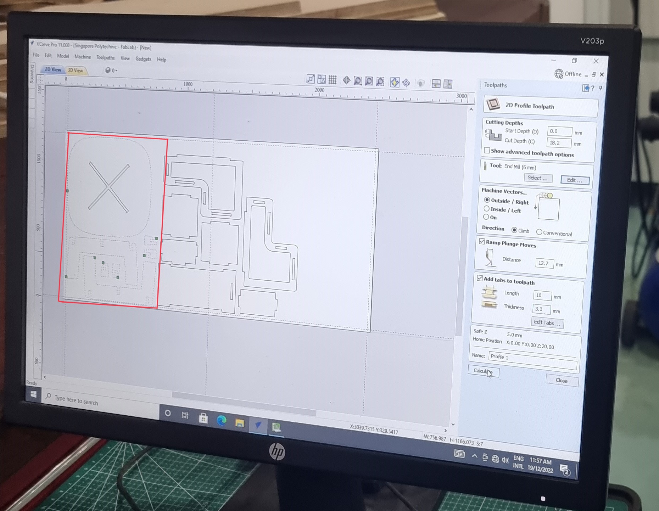This screenshot has height=511, width=659.
Task: Uncheck Ramp Plunge Moves
Action: coord(482,242)
